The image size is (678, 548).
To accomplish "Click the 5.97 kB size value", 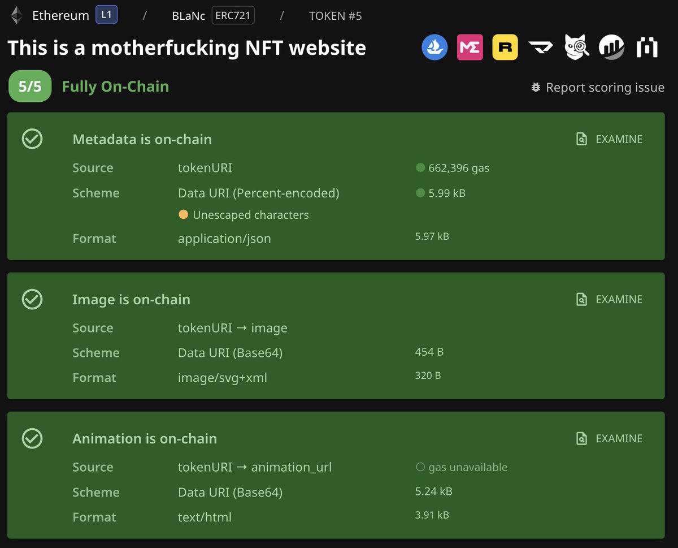I will (x=432, y=236).
